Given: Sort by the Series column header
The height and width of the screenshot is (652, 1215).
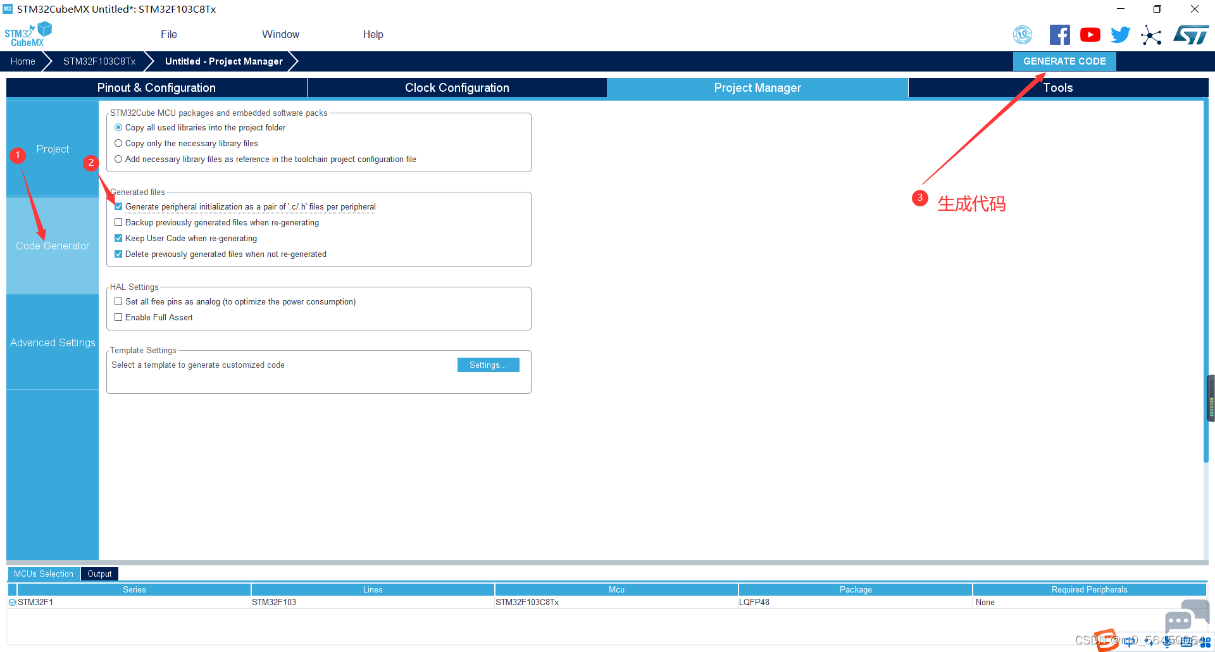Looking at the screenshot, I should tap(134, 590).
